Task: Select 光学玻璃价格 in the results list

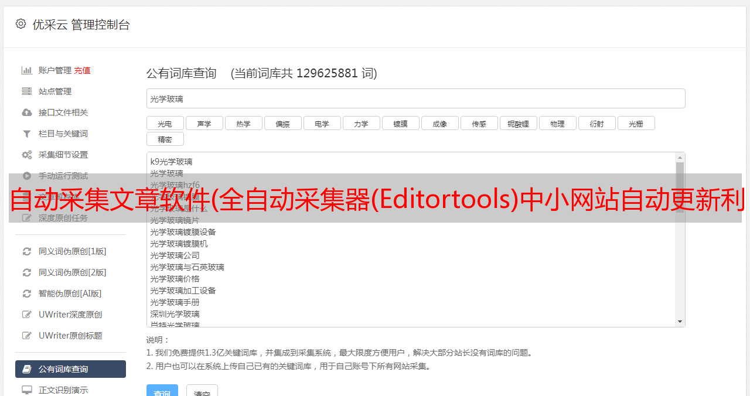Action: coord(175,279)
